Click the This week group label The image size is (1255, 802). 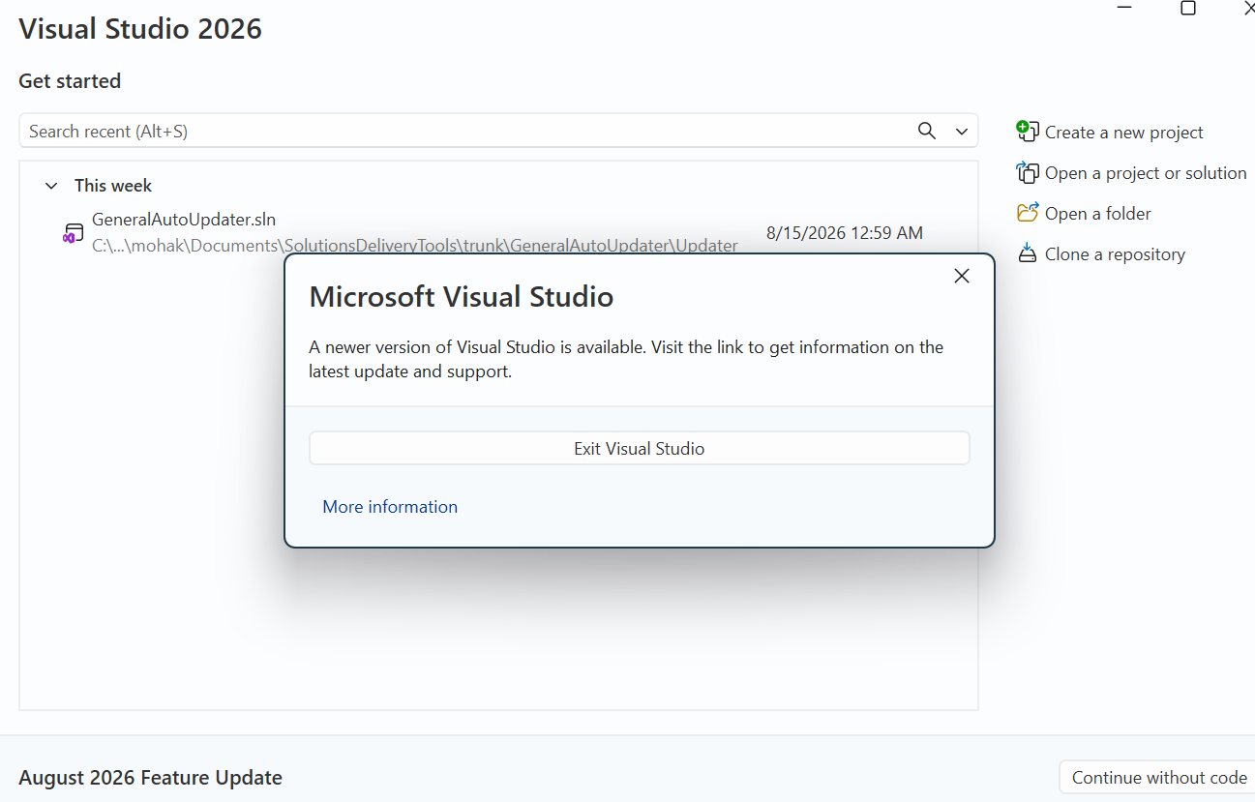tap(113, 186)
